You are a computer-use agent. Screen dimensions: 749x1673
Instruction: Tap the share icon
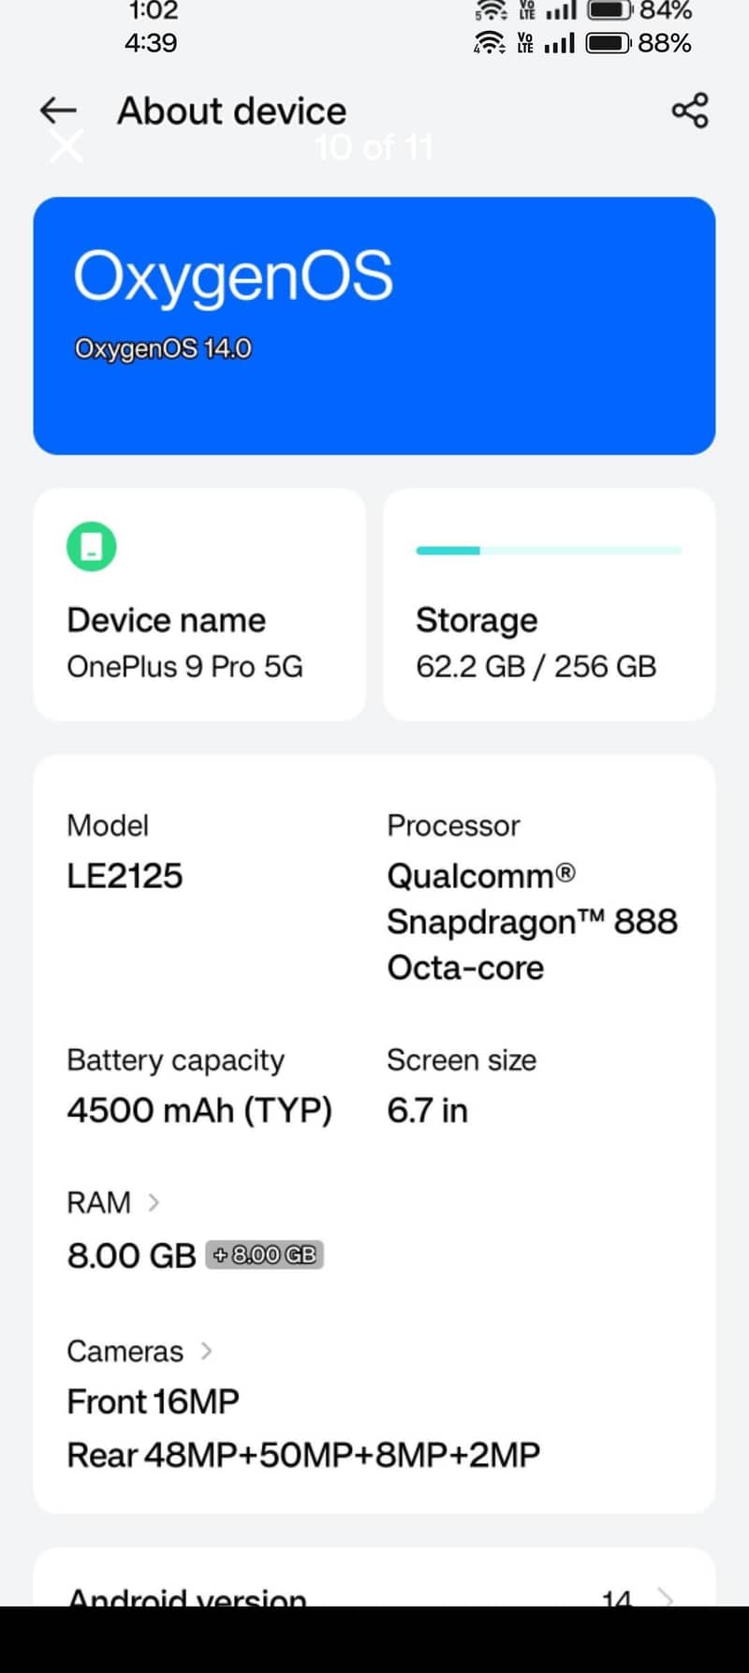tap(690, 111)
